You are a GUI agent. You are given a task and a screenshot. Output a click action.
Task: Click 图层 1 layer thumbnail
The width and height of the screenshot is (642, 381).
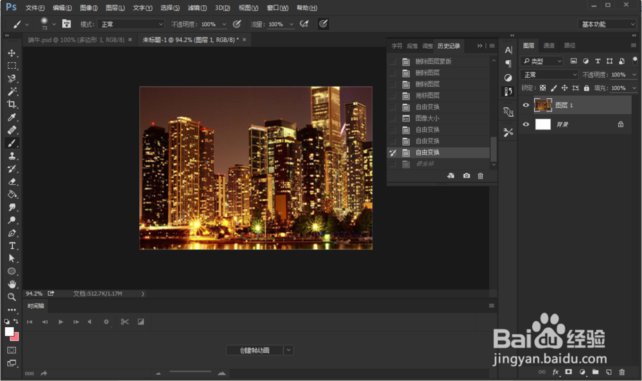click(x=543, y=105)
